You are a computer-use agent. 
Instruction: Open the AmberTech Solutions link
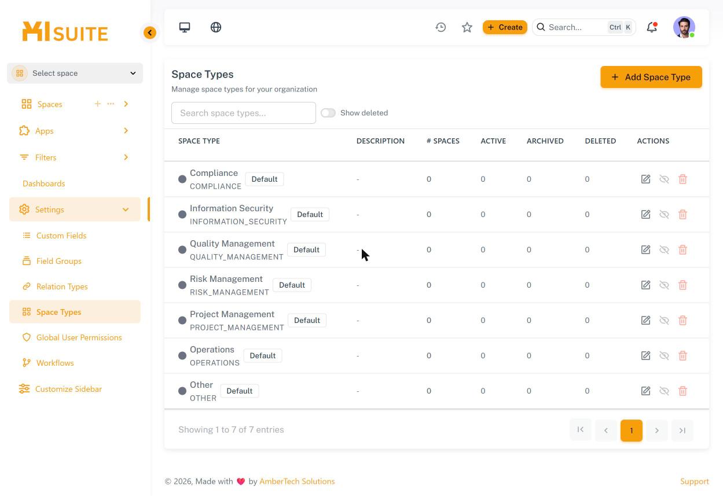pyautogui.click(x=297, y=482)
